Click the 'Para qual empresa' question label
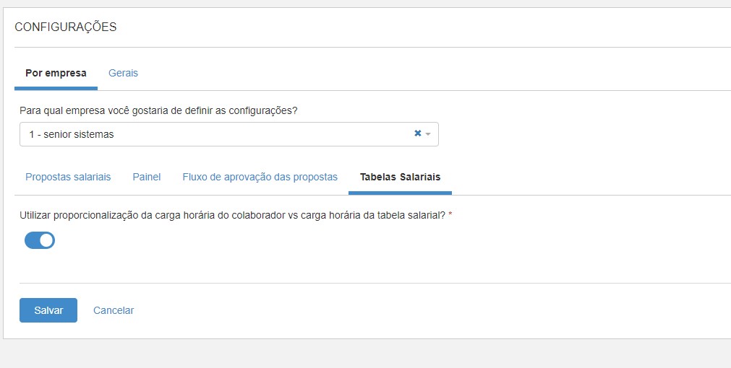Viewport: 731px width, 368px height. 158,110
